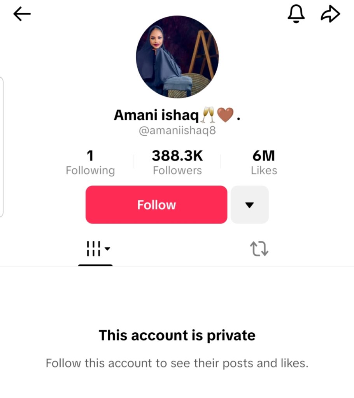354x398 pixels.
Task: Expand the posts grid sort arrow
Action: tap(107, 248)
